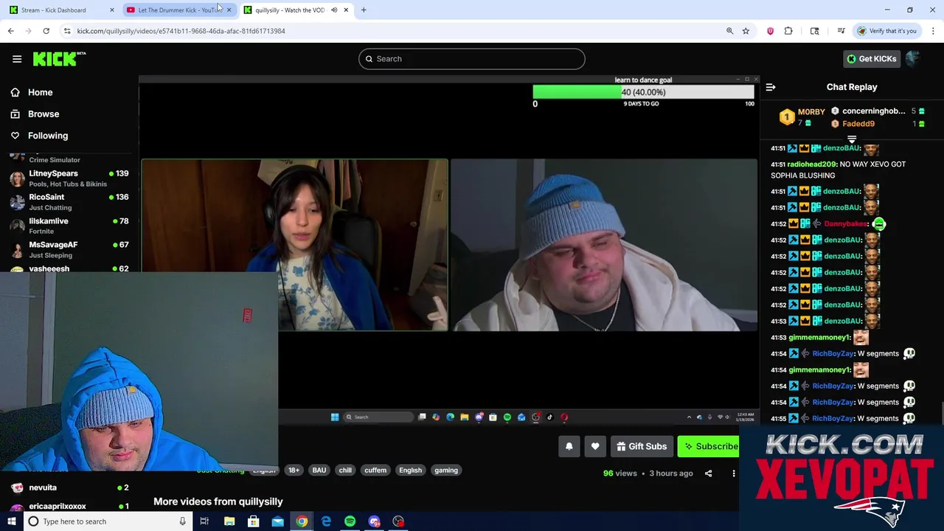
Task: Open the Kick hamburger menu
Action: point(17,59)
